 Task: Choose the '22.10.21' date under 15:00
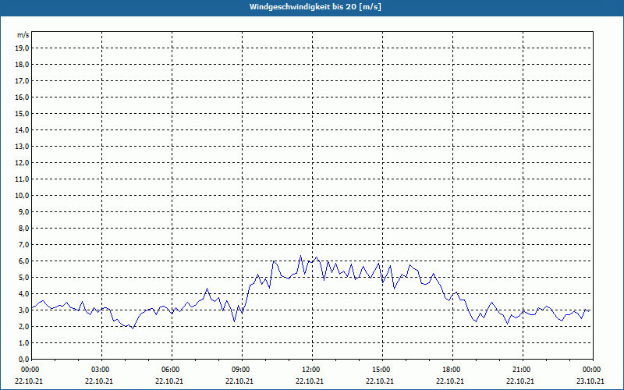tap(380, 381)
